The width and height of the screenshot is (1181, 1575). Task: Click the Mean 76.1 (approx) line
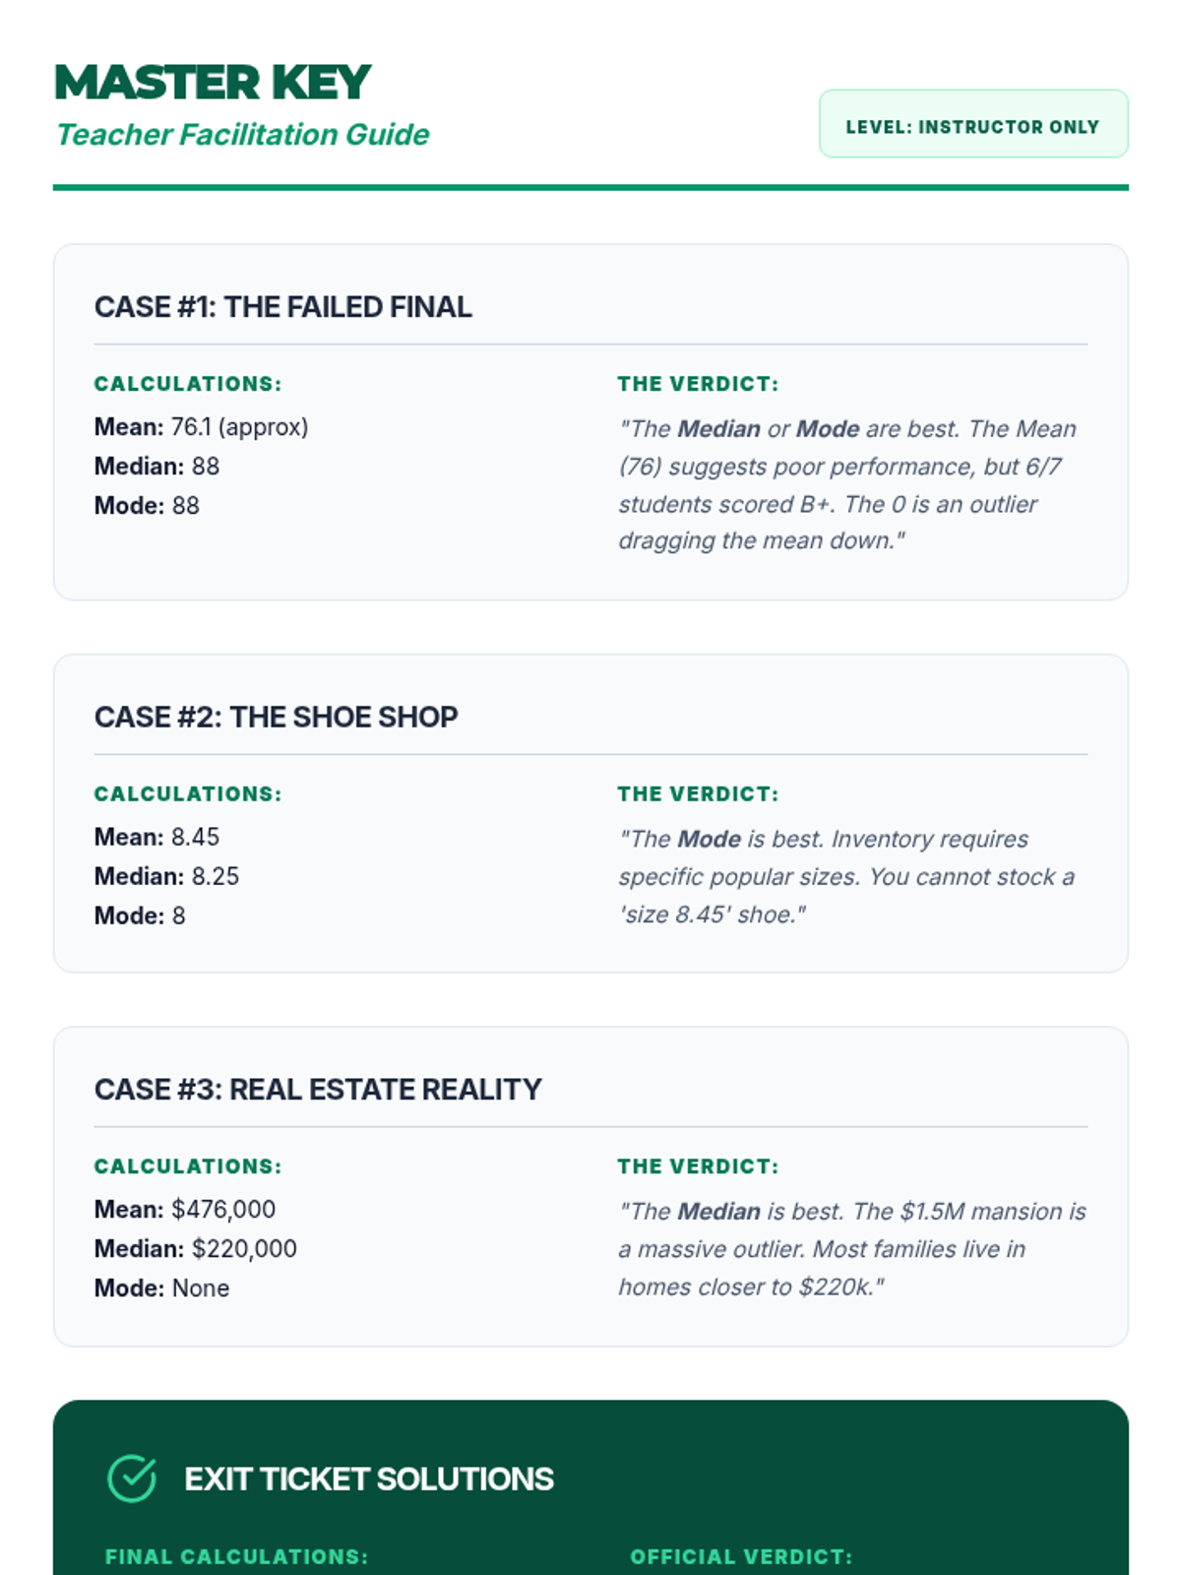coord(201,427)
